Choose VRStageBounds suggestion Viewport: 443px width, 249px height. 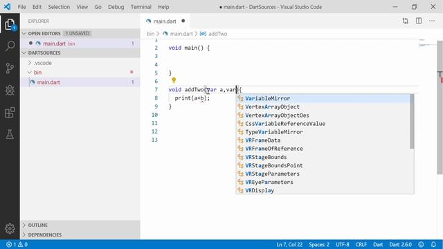(323, 157)
